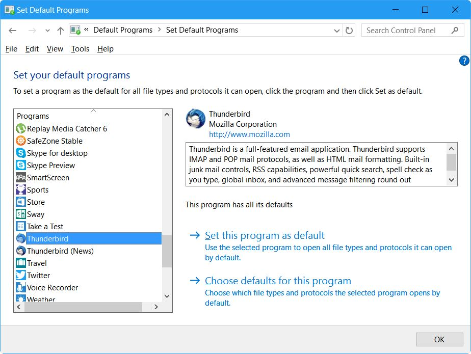The width and height of the screenshot is (471, 354).
Task: Click the SafeZone Stable icon
Action: coord(21,141)
